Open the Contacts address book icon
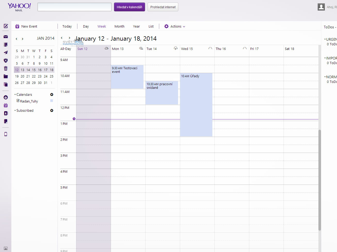 coord(6,113)
